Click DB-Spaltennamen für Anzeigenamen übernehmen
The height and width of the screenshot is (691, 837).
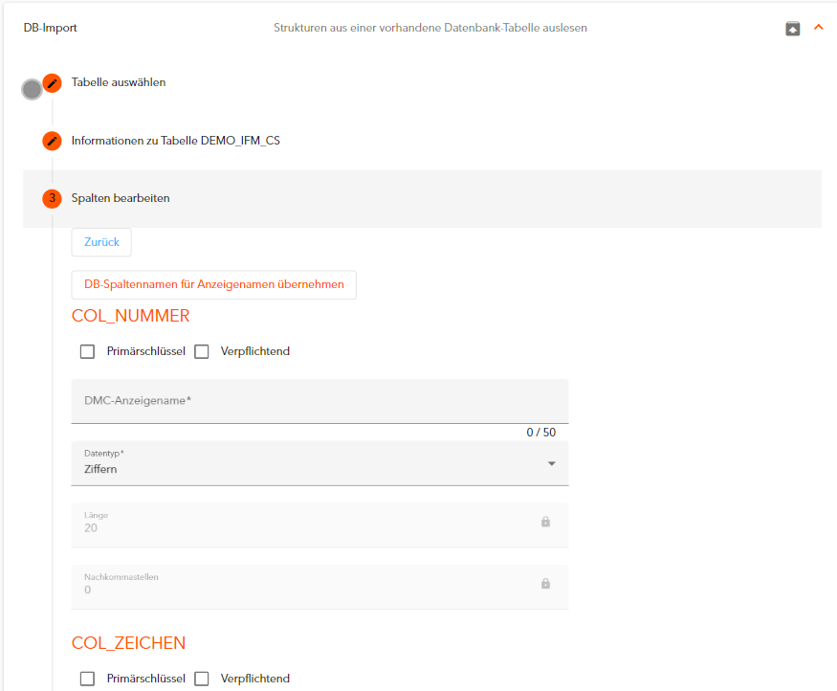click(x=214, y=284)
